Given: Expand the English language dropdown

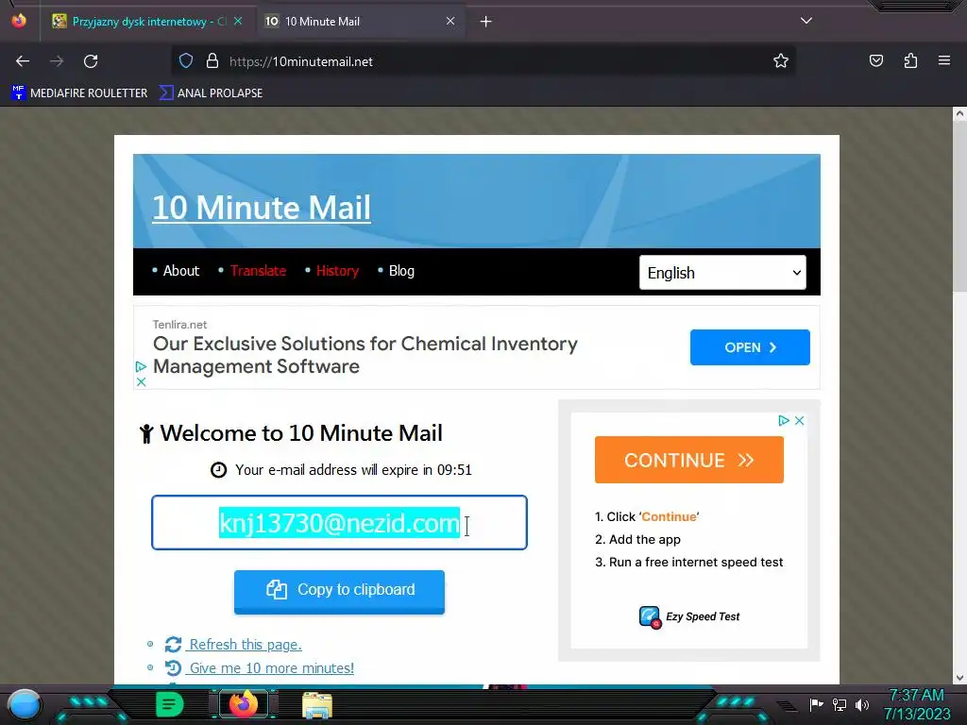Looking at the screenshot, I should coord(722,273).
